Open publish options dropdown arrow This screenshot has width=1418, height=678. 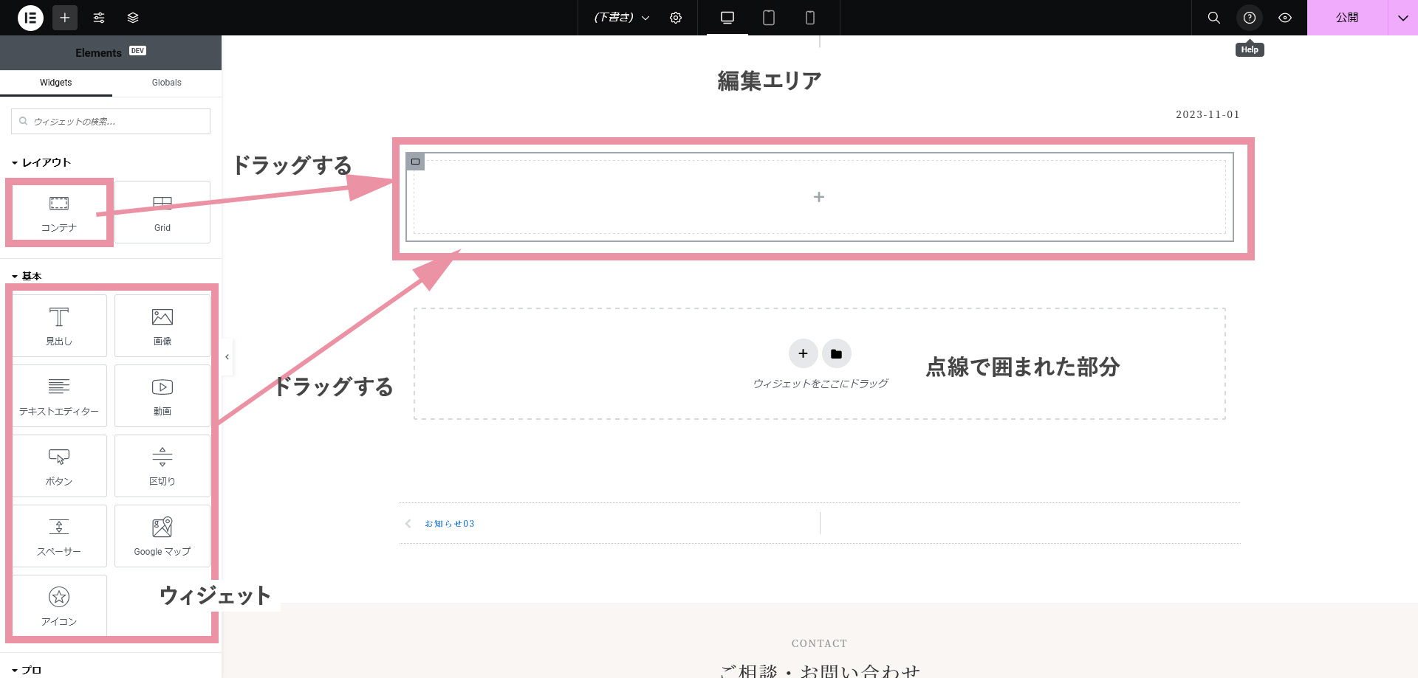pyautogui.click(x=1403, y=18)
